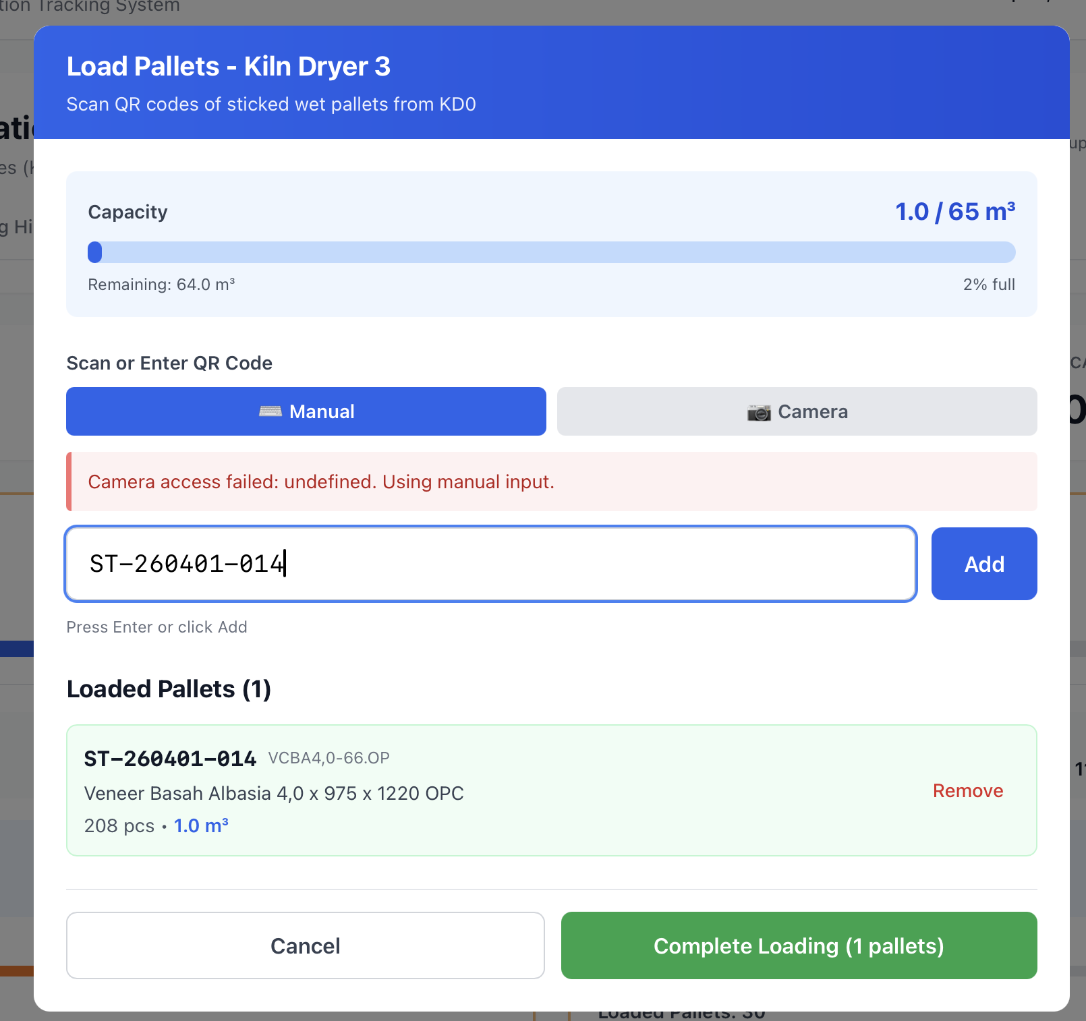Click the blue 1.0 m³ pallet volume

201,825
